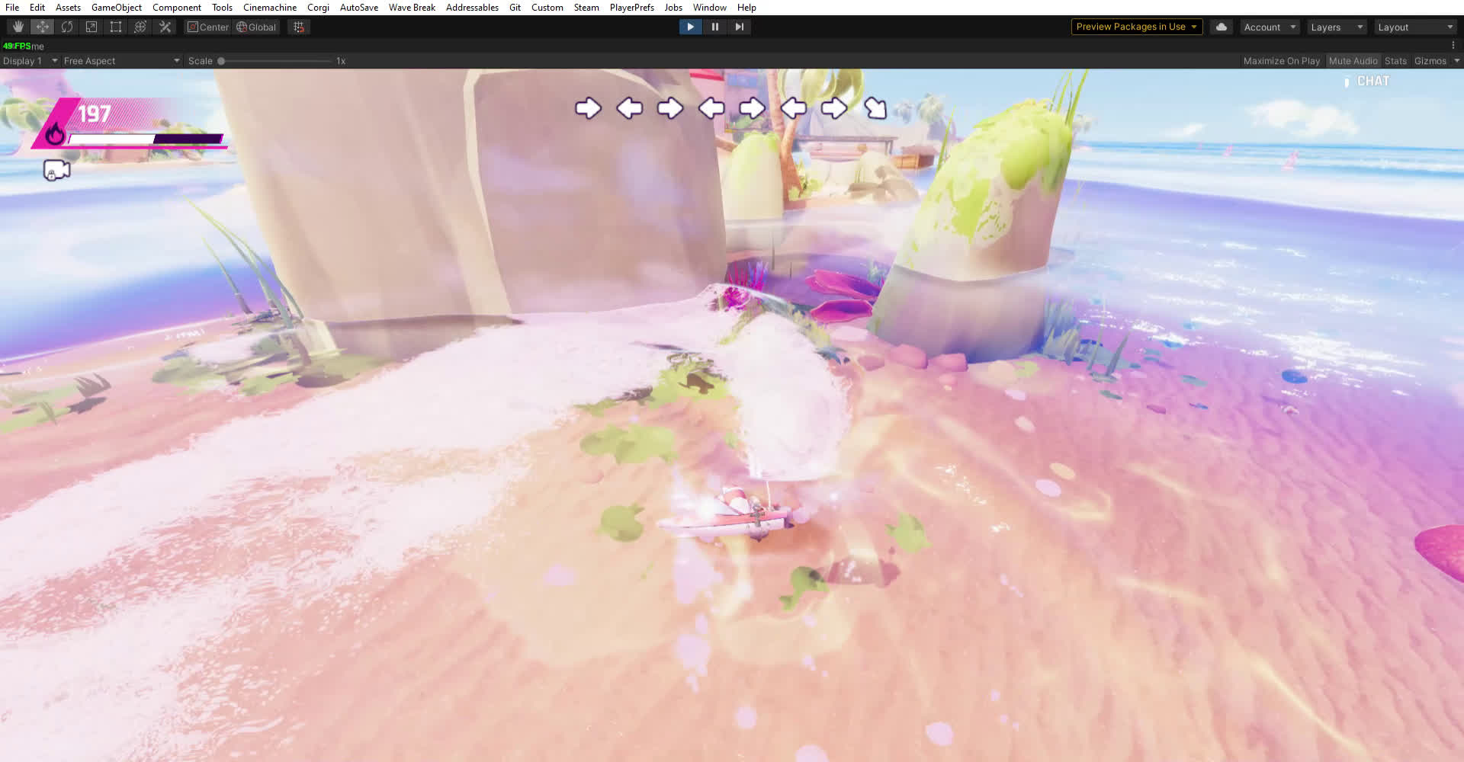Select the Rect tool

[116, 27]
